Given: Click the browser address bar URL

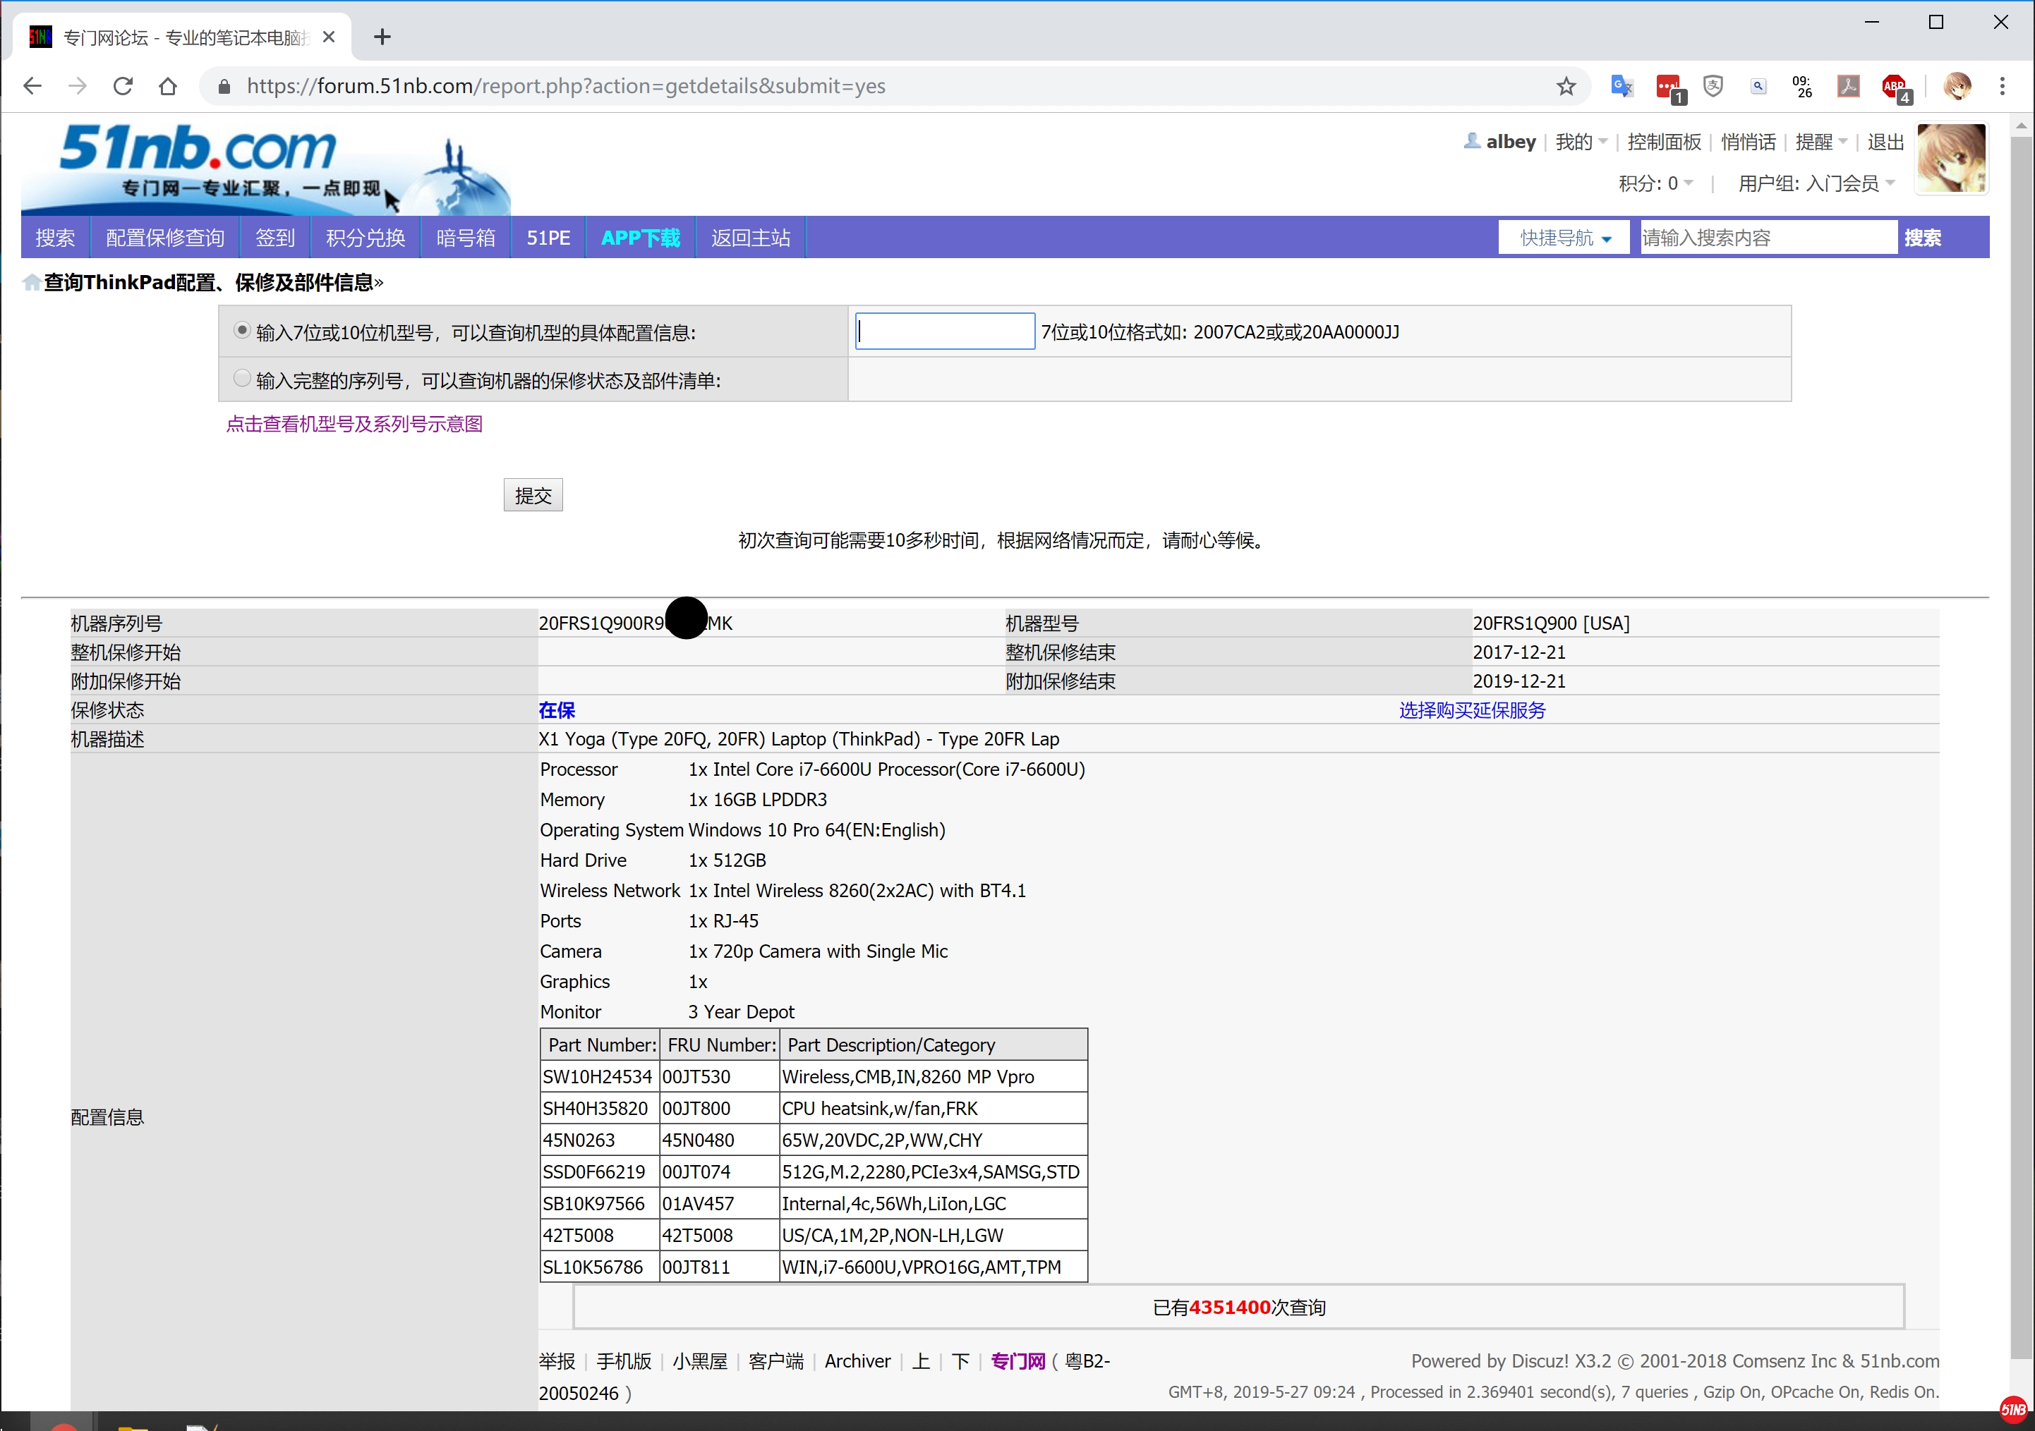Looking at the screenshot, I should pyautogui.click(x=565, y=86).
